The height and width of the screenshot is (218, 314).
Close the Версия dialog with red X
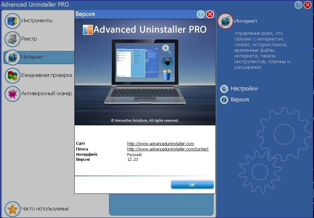tap(210, 14)
